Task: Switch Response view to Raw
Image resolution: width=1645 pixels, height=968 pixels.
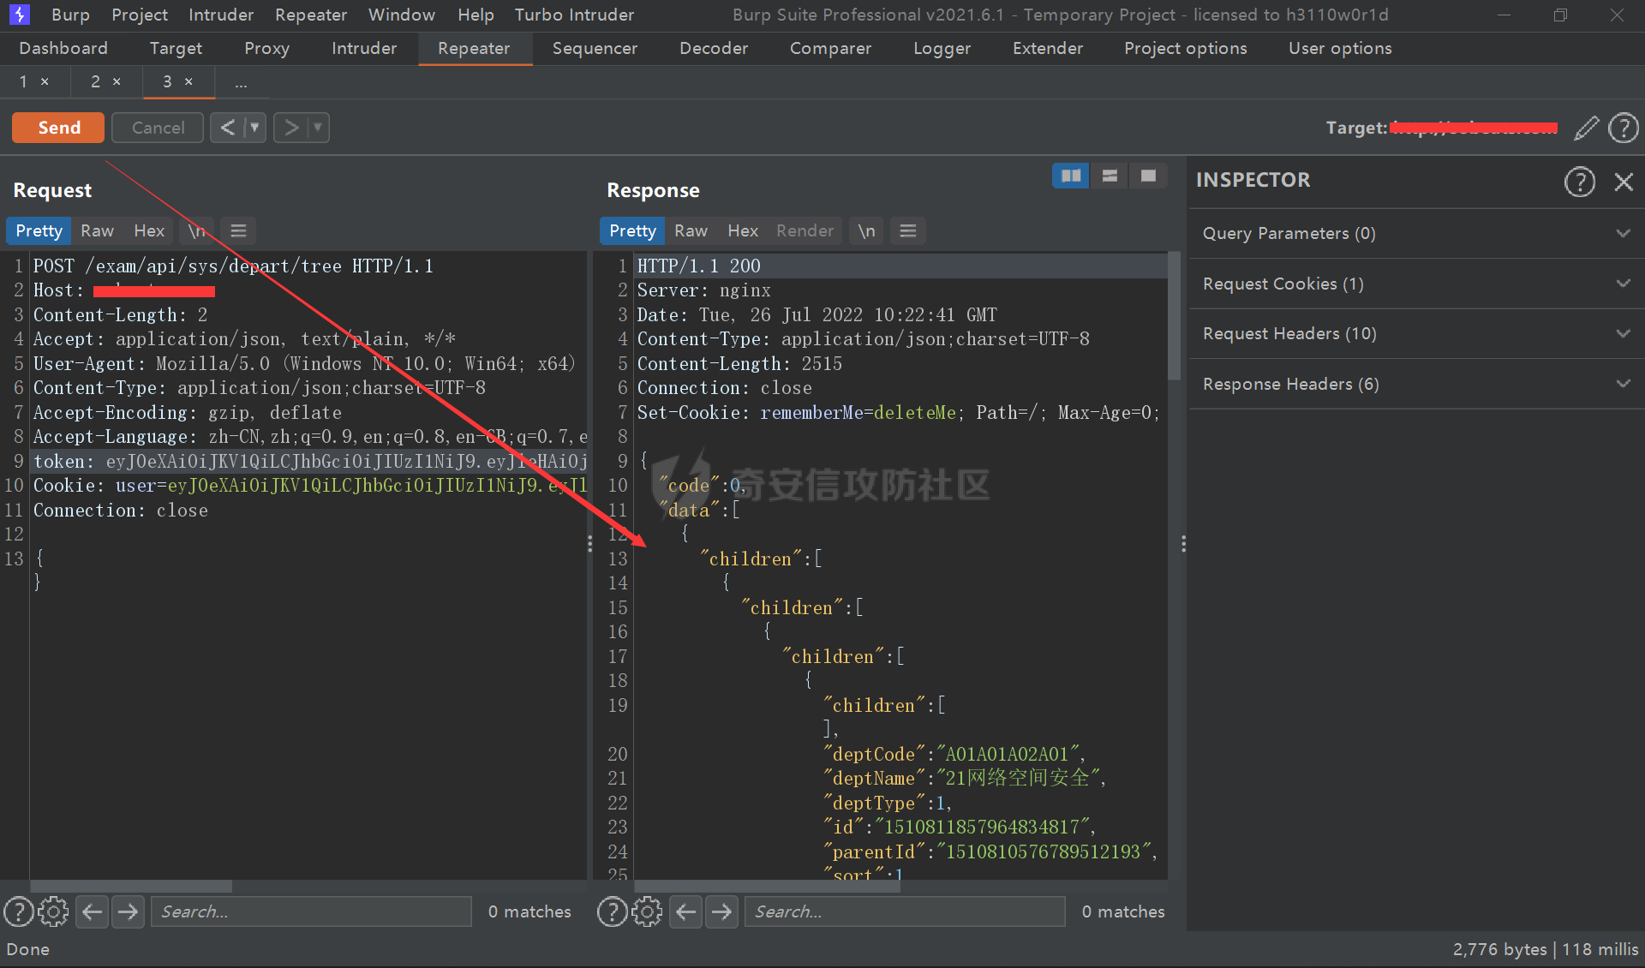Action: [x=691, y=230]
